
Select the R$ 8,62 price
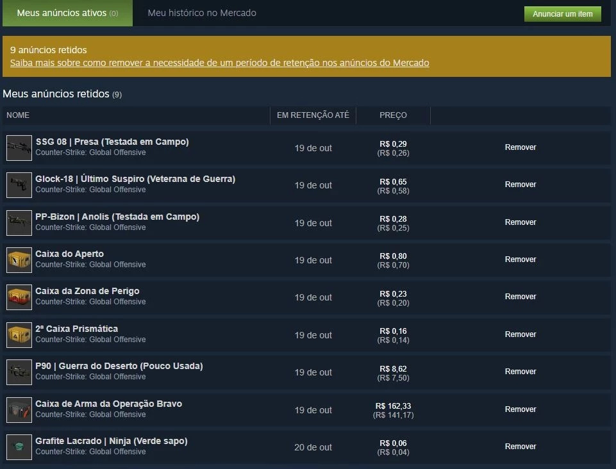393,369
